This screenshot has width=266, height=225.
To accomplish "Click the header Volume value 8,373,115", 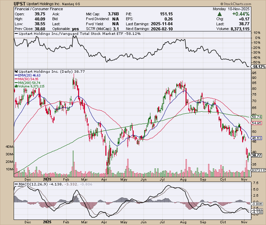I will pyautogui.click(x=240, y=29).
